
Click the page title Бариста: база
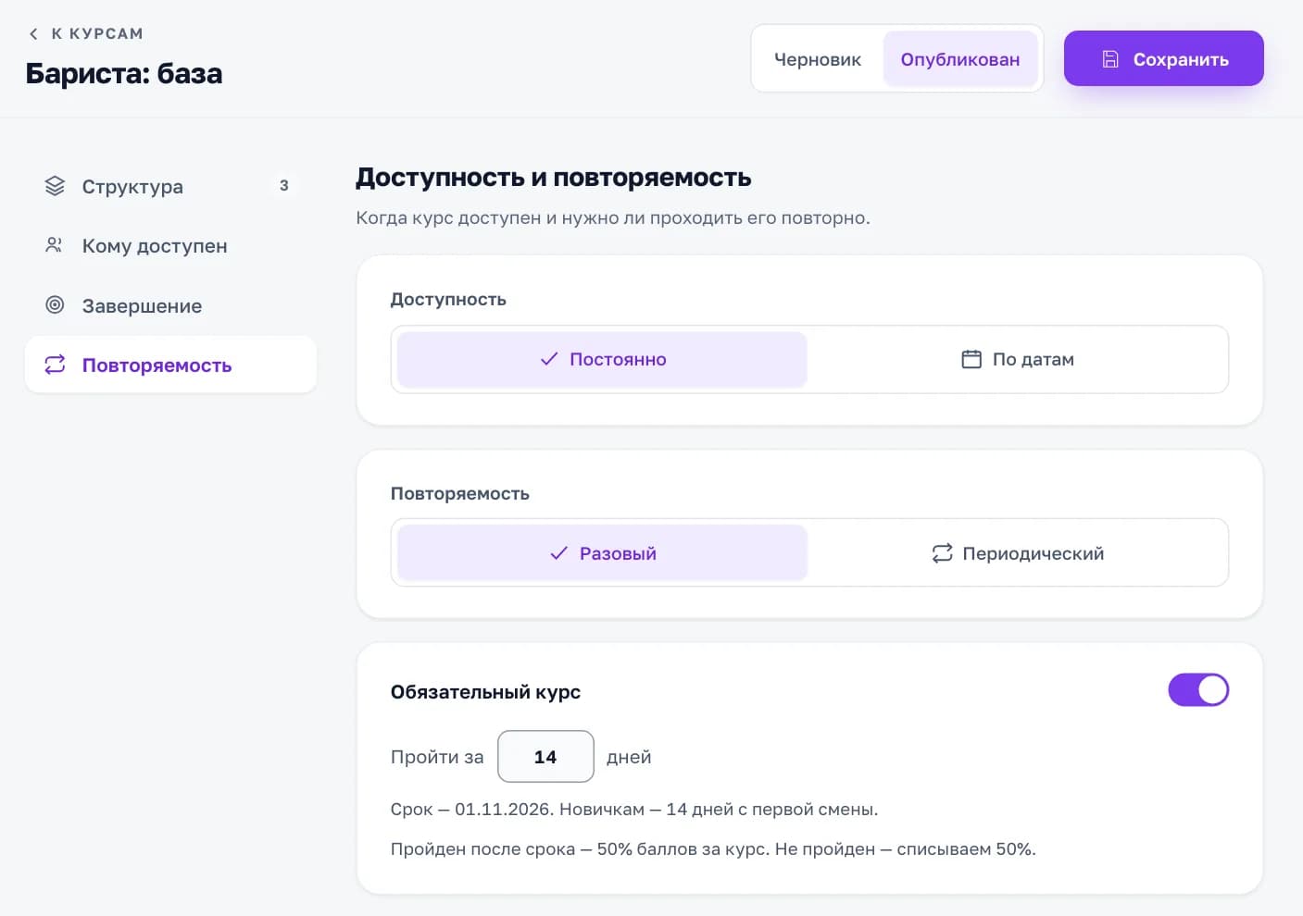point(124,73)
